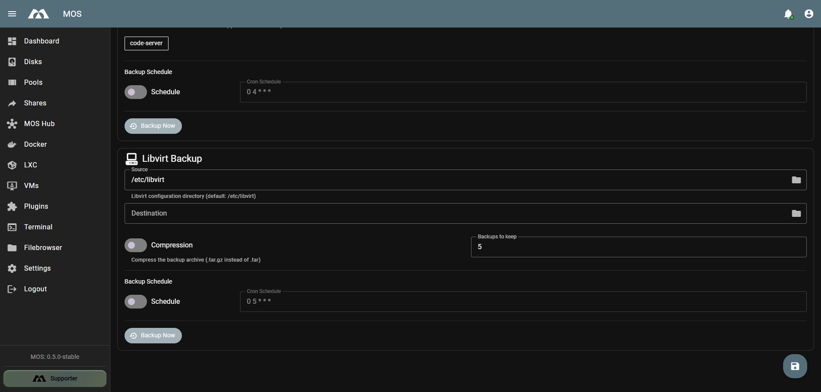821x392 pixels.
Task: Click the MOS: 0.5.0-stable version text
Action: pyautogui.click(x=55, y=357)
